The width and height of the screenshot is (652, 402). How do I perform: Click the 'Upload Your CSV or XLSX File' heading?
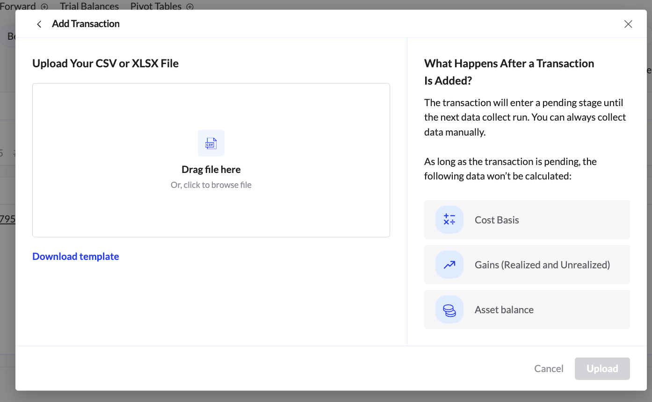(x=105, y=64)
